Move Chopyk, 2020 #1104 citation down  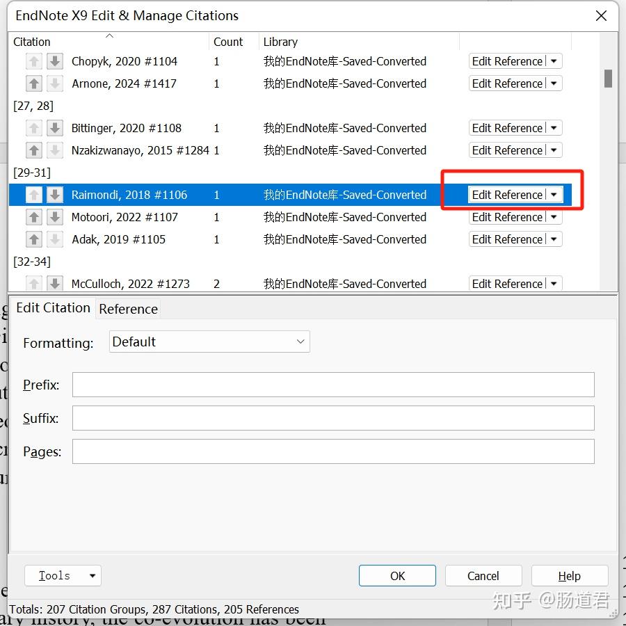55,61
